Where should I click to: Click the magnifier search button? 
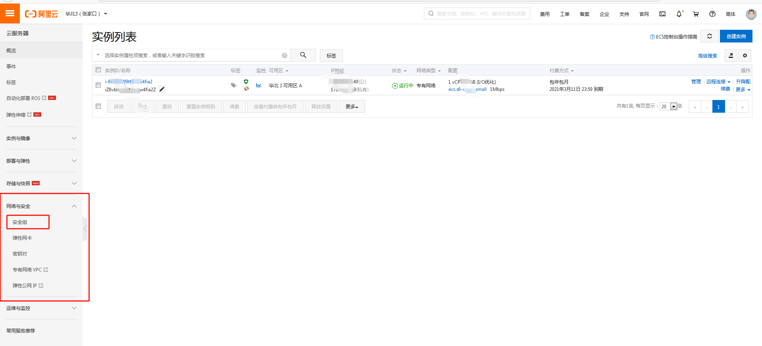pyautogui.click(x=303, y=55)
